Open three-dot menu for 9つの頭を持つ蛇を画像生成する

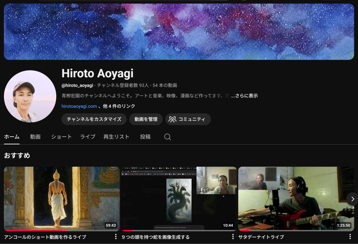click(x=233, y=237)
